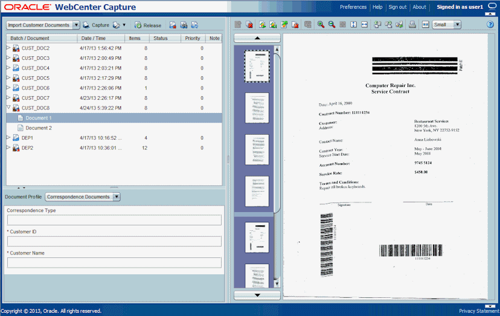Open the capture settings icon beside Capture

(117, 25)
